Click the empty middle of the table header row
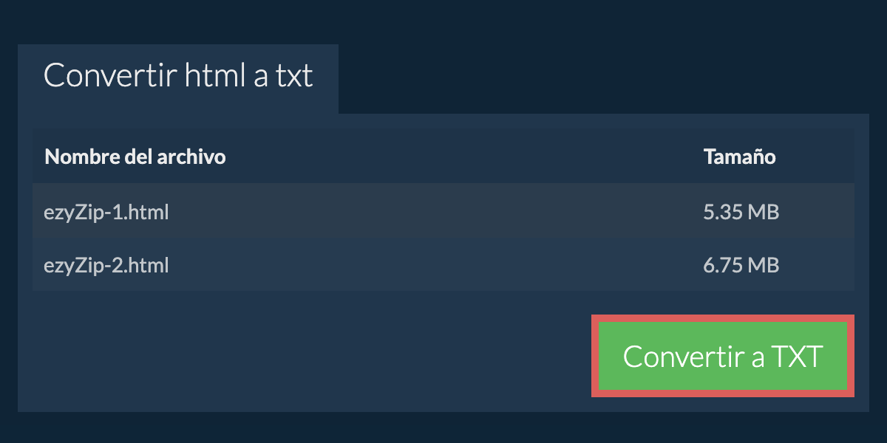The height and width of the screenshot is (443, 887). pyautogui.click(x=458, y=157)
